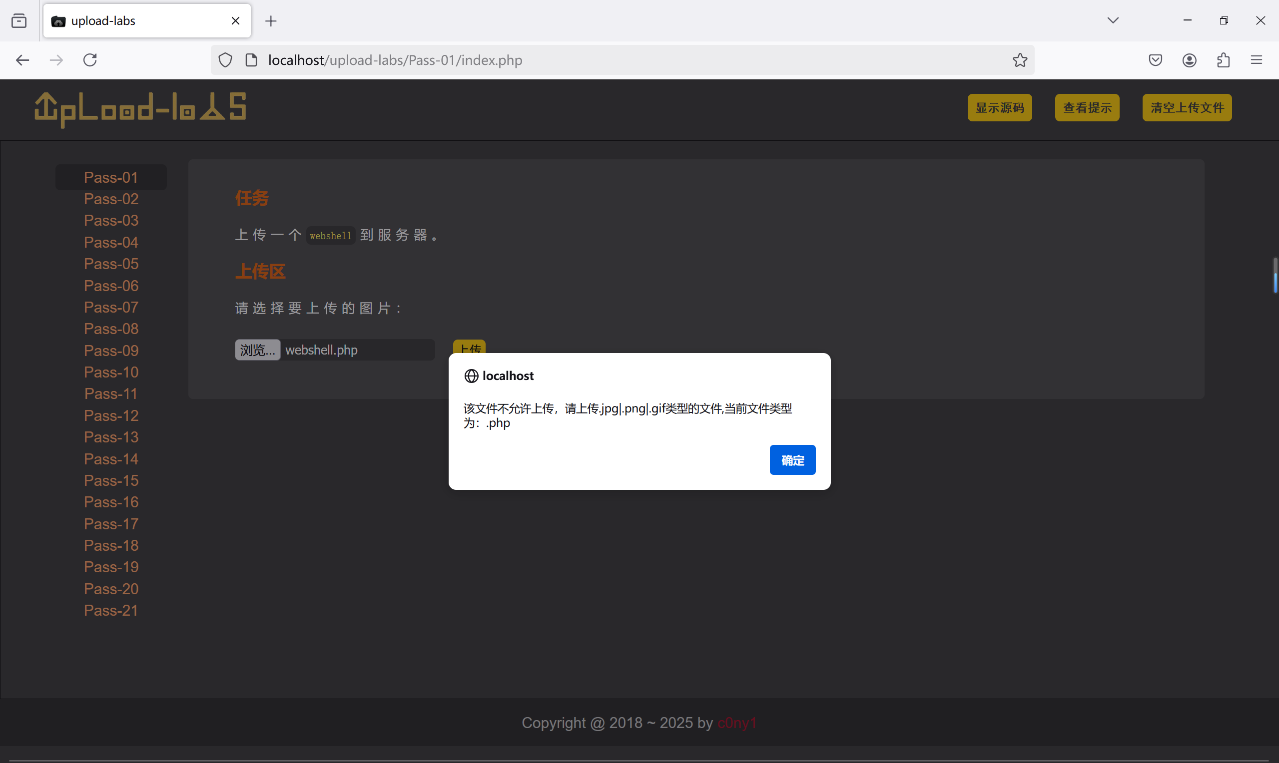Open the tracking protection shield icon

pos(225,60)
